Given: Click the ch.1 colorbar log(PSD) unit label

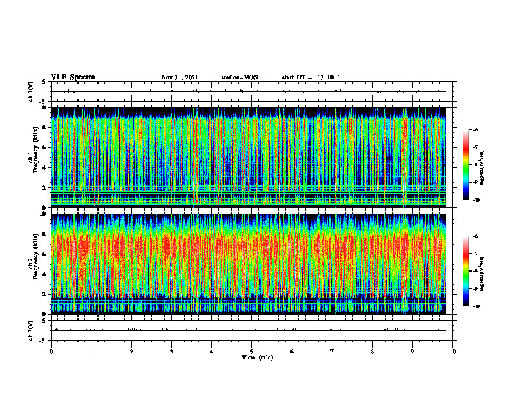Looking at the screenshot, I should [482, 167].
